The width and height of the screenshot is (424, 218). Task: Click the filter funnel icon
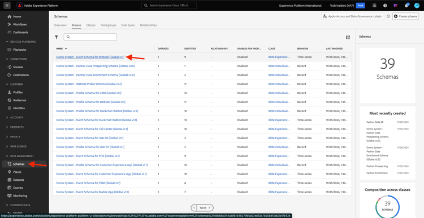(57, 37)
